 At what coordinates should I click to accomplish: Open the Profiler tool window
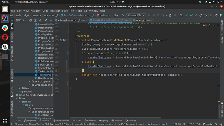pos(44,120)
